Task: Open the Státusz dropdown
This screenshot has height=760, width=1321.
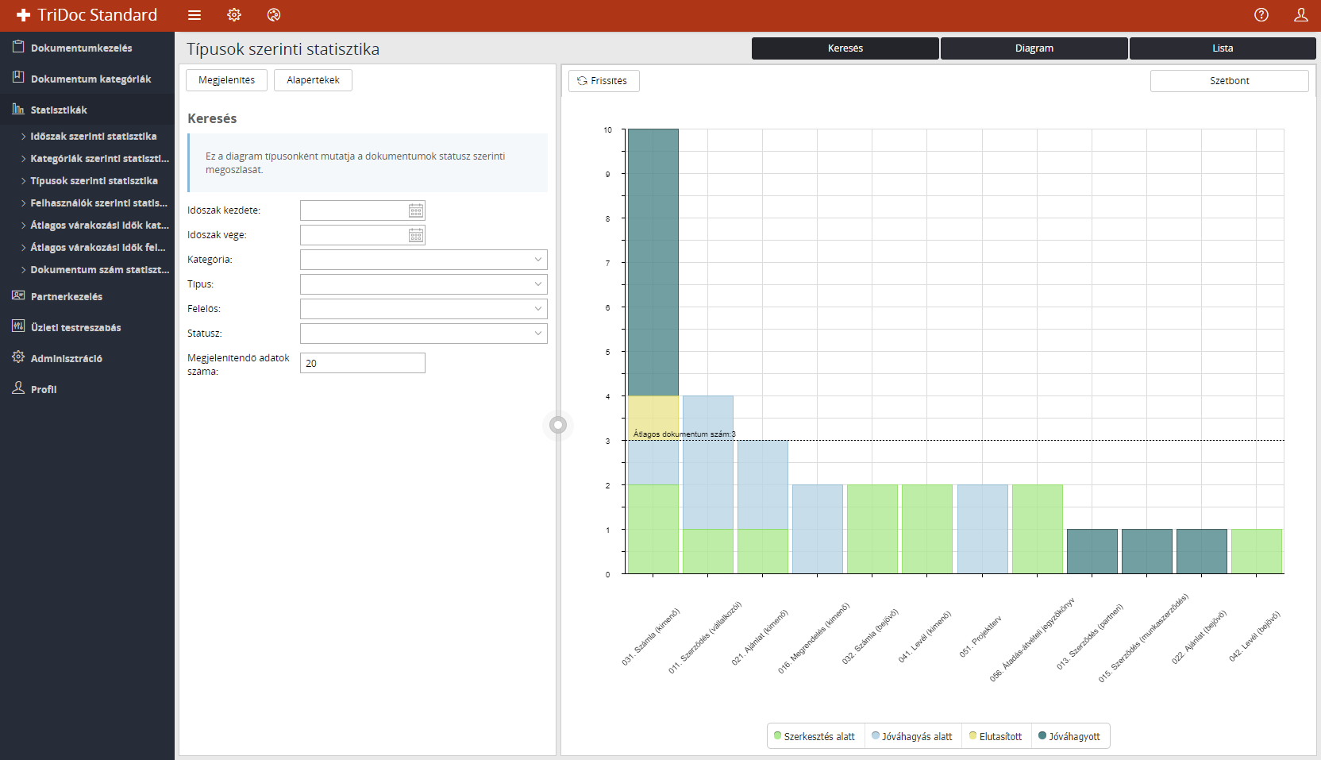Action: [424, 334]
